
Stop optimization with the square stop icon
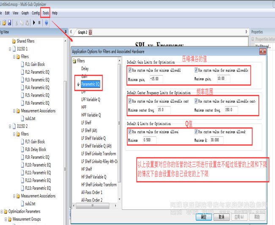(x=39, y=22)
